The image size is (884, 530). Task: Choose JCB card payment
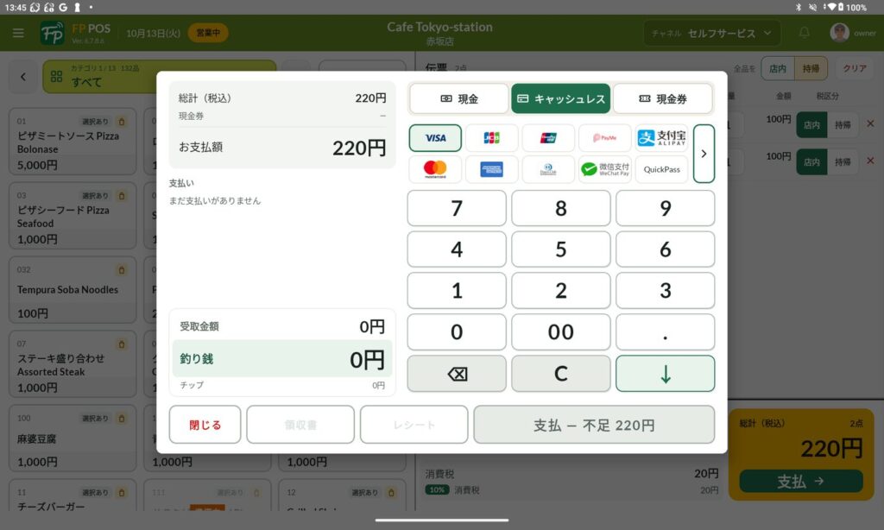click(491, 137)
